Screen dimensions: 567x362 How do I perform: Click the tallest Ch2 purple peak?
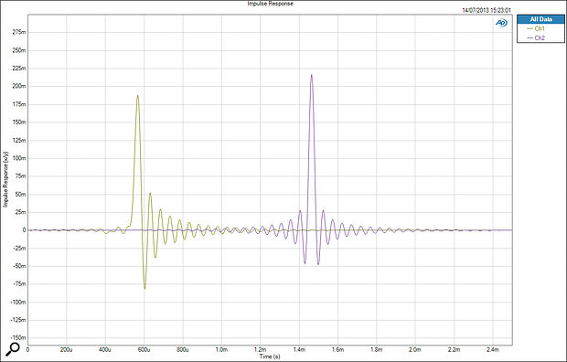311,75
